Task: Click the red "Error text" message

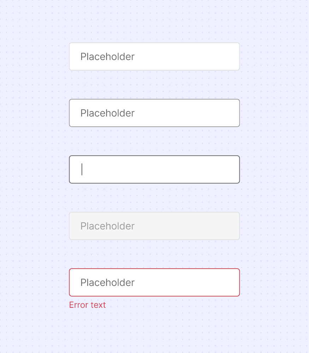Action: point(87,305)
